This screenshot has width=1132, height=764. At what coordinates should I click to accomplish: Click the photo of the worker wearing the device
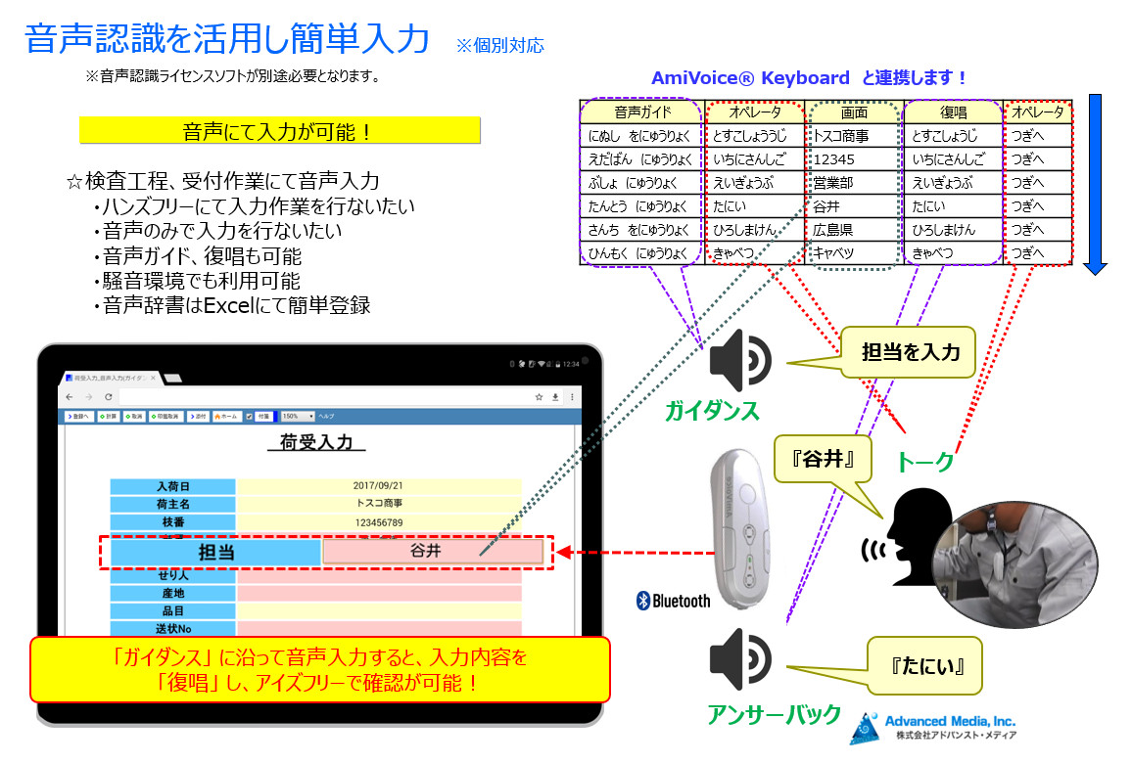[x=1016, y=562]
